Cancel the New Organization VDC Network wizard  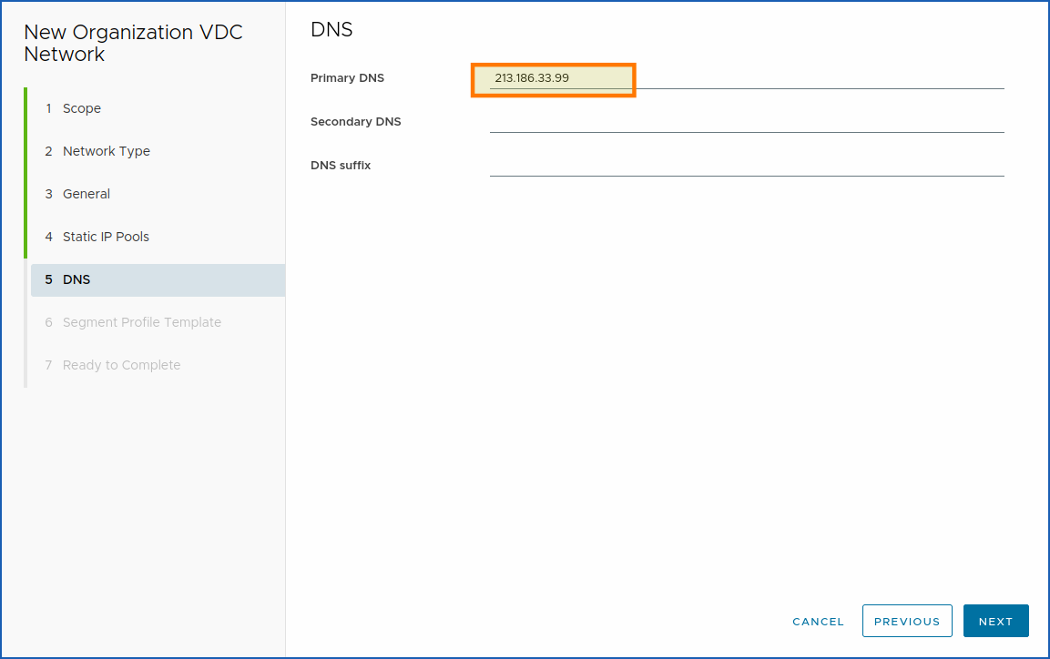click(818, 621)
